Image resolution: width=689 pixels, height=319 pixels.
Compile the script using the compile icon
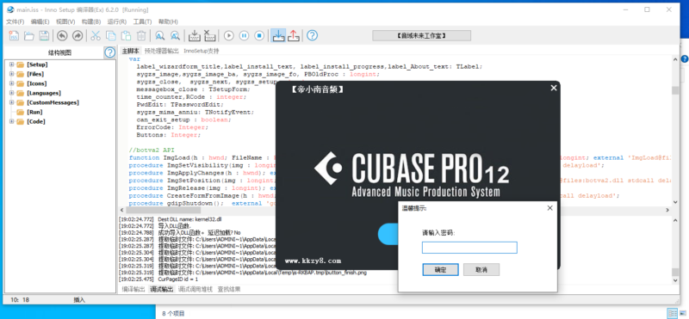(195, 35)
